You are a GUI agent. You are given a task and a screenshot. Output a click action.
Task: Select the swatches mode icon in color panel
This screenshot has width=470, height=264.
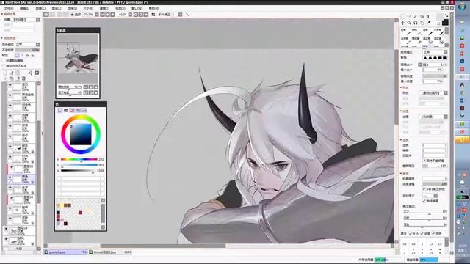click(84, 111)
